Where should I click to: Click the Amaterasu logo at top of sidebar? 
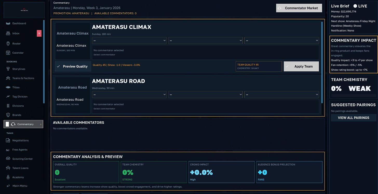click(x=24, y=10)
